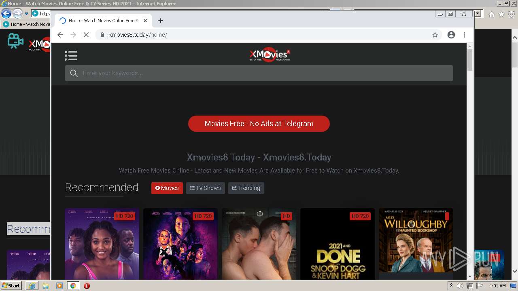Open IE address bar dropdown arrow
Image resolution: width=518 pixels, height=291 pixels.
pyautogui.click(x=478, y=13)
